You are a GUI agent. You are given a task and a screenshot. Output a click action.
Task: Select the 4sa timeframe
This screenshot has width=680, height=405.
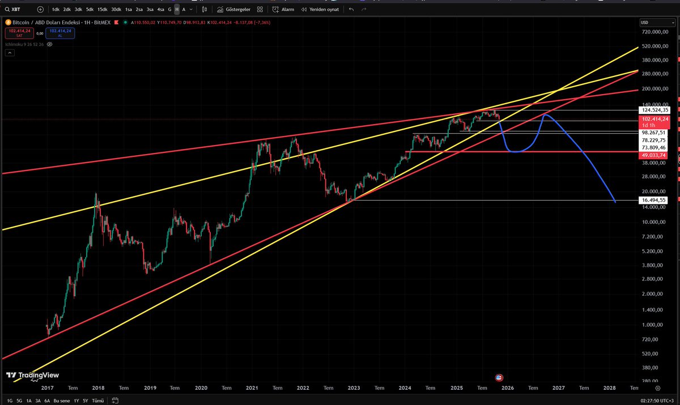point(161,10)
